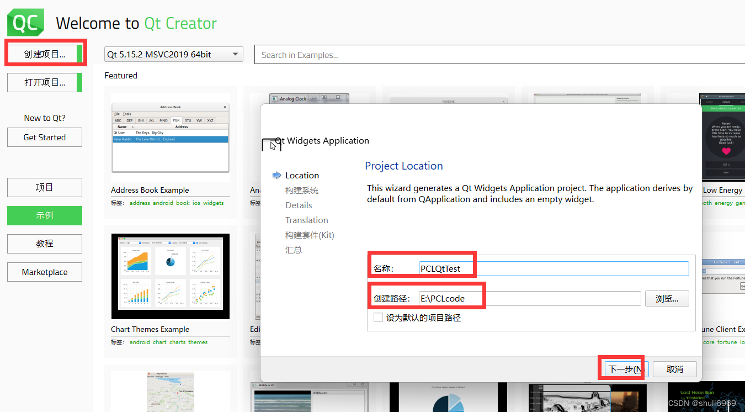Click the 'widgets' tag link
Image resolution: width=745 pixels, height=412 pixels.
(x=213, y=203)
